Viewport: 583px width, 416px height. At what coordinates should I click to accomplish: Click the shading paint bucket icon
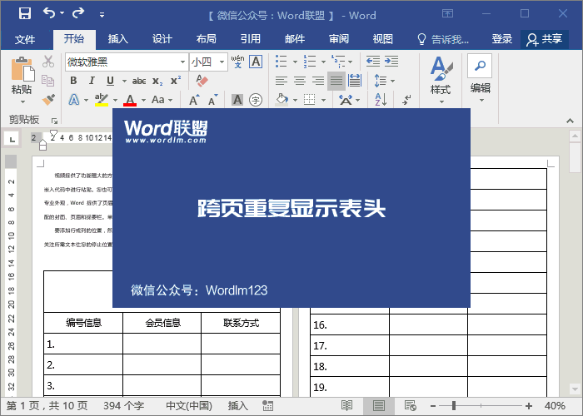282,100
